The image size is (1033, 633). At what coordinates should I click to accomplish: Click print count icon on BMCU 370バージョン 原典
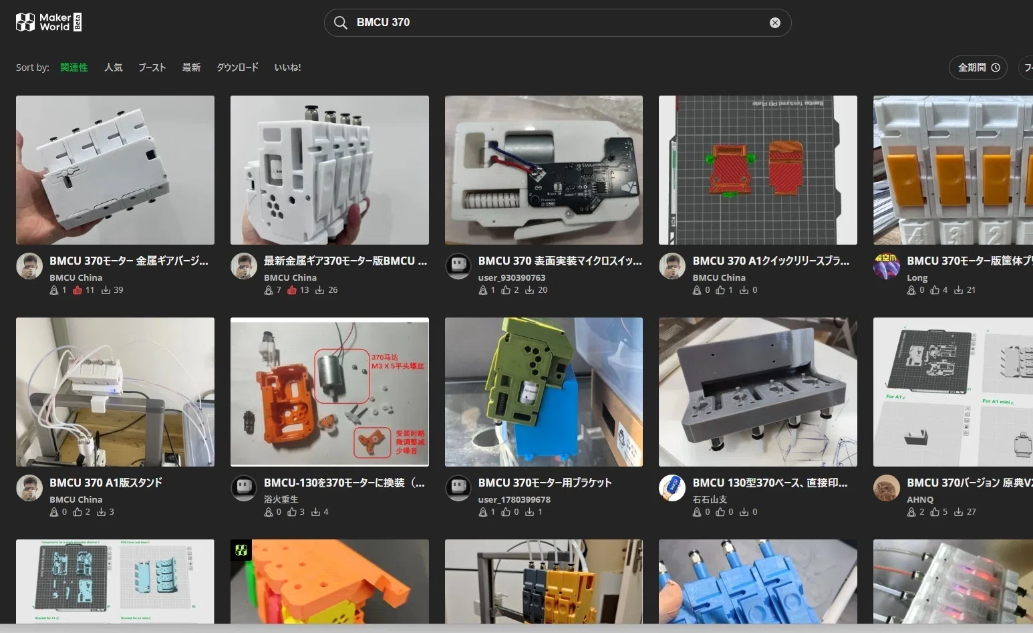pyautogui.click(x=911, y=512)
